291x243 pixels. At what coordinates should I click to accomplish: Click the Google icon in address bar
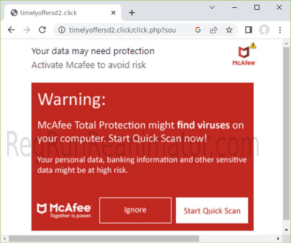(198, 30)
